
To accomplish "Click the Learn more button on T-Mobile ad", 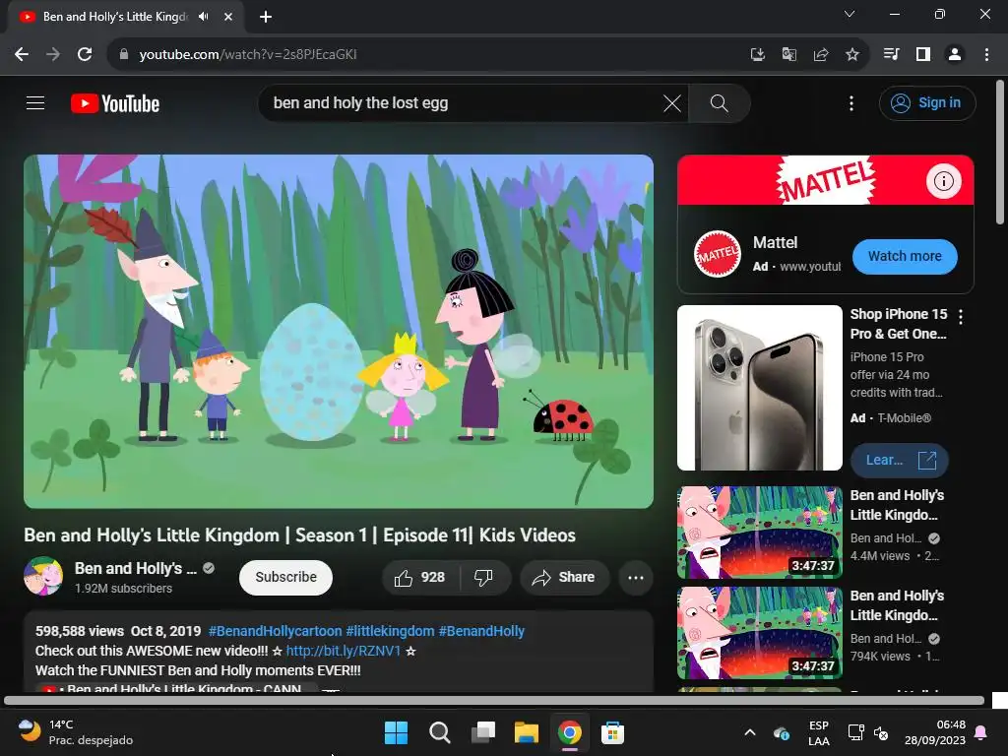I will 899,461.
